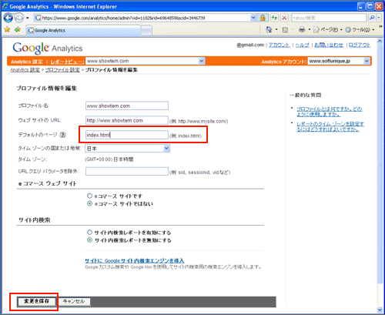
Task: Open the Analytics account www.softunique.jp dropdown
Action: click(339, 61)
